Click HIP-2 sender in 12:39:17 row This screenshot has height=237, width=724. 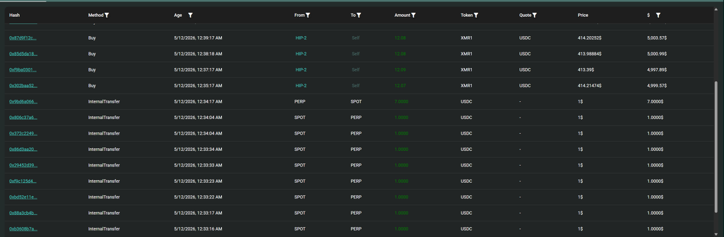pos(301,38)
